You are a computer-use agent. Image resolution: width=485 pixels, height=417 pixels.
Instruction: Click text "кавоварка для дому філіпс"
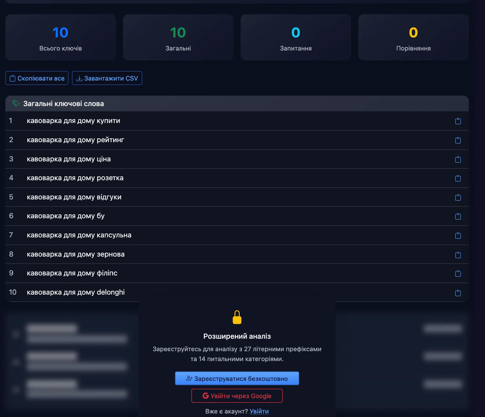point(72,273)
